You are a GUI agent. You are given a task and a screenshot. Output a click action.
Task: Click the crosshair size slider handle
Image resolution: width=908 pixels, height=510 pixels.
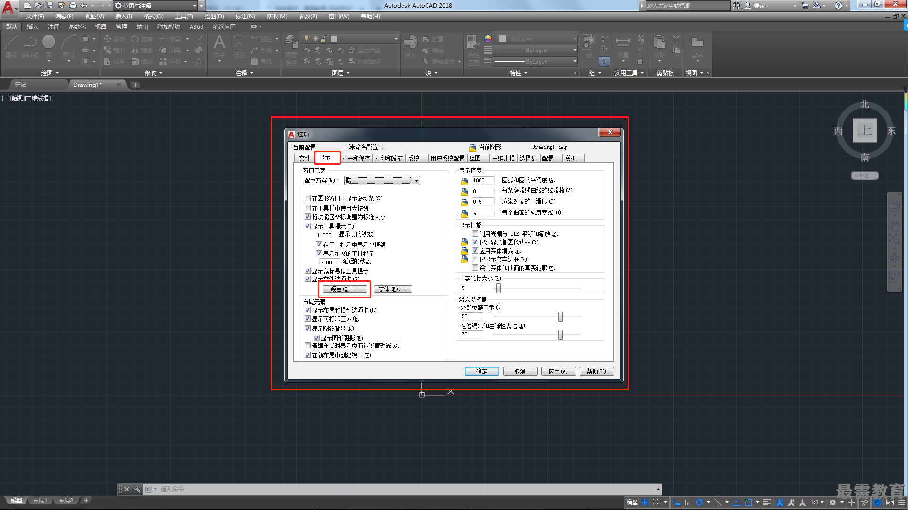point(498,288)
